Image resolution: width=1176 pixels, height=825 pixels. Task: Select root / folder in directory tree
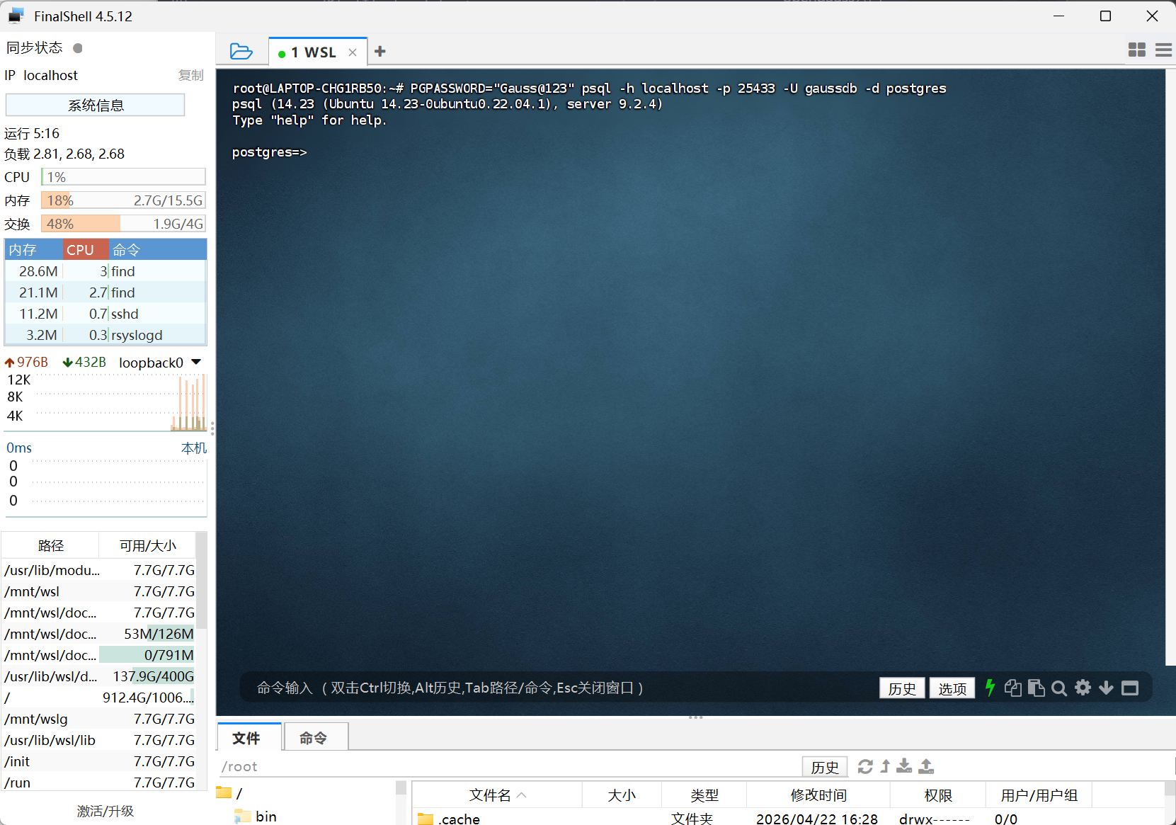coord(230,793)
